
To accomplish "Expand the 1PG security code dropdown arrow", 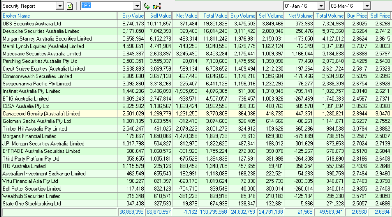I will pyautogui.click(x=138, y=6).
